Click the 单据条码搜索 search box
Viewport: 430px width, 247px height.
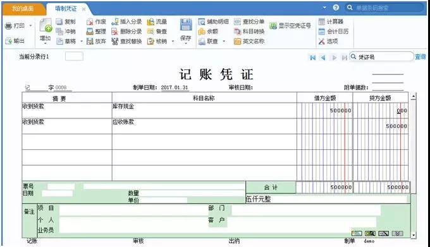pyautogui.click(x=384, y=8)
